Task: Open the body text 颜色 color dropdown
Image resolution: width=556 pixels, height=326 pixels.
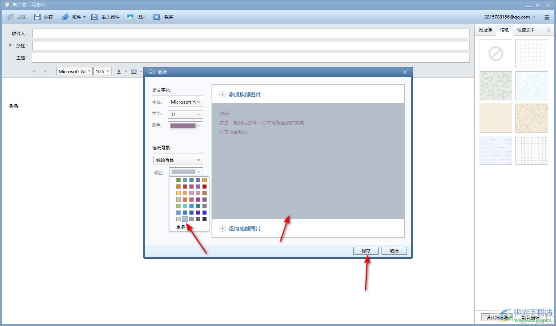Action: click(x=185, y=126)
